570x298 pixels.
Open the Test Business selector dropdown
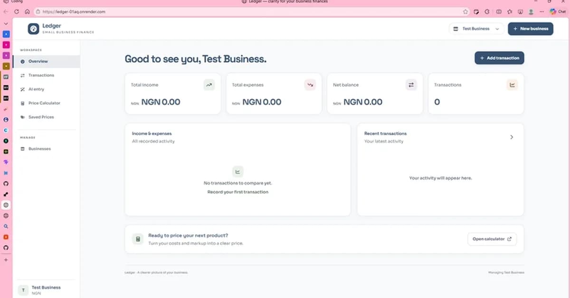[476, 28]
